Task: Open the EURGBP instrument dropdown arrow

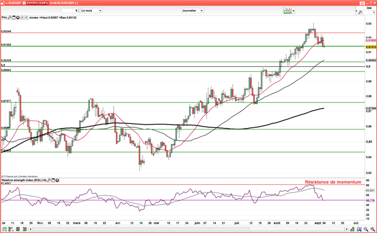Action: click(6, 3)
